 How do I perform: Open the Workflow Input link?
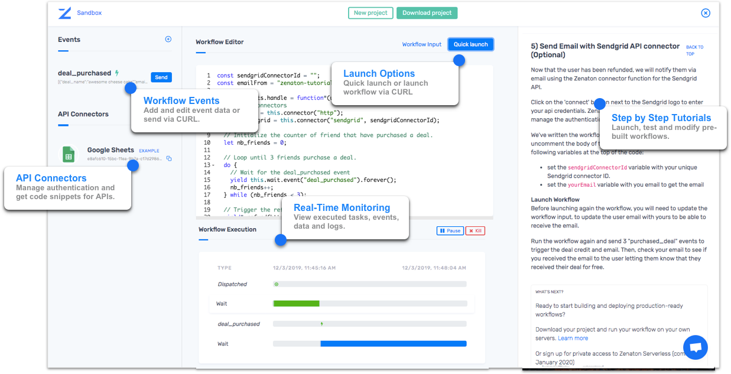point(421,44)
